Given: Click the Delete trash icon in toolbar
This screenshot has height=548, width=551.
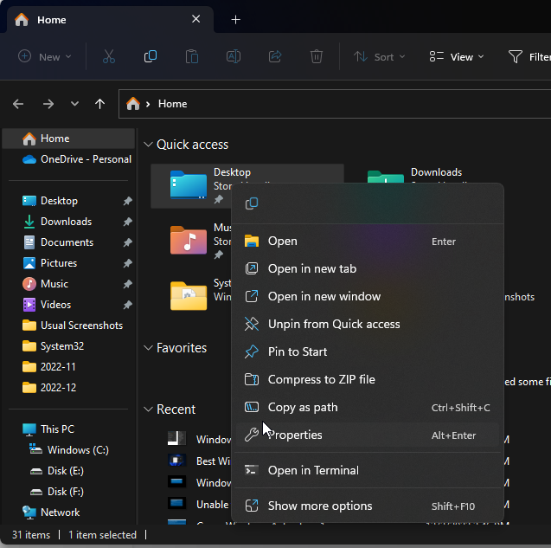Looking at the screenshot, I should point(317,57).
